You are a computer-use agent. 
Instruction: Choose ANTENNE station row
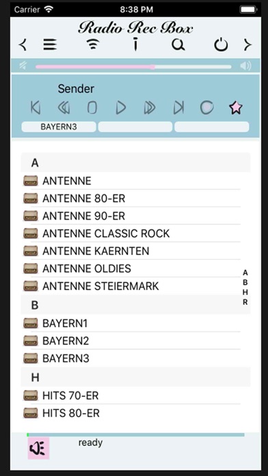point(135,181)
